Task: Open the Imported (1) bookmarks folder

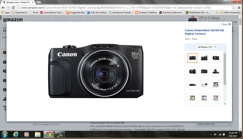Action: [x=19, y=13]
